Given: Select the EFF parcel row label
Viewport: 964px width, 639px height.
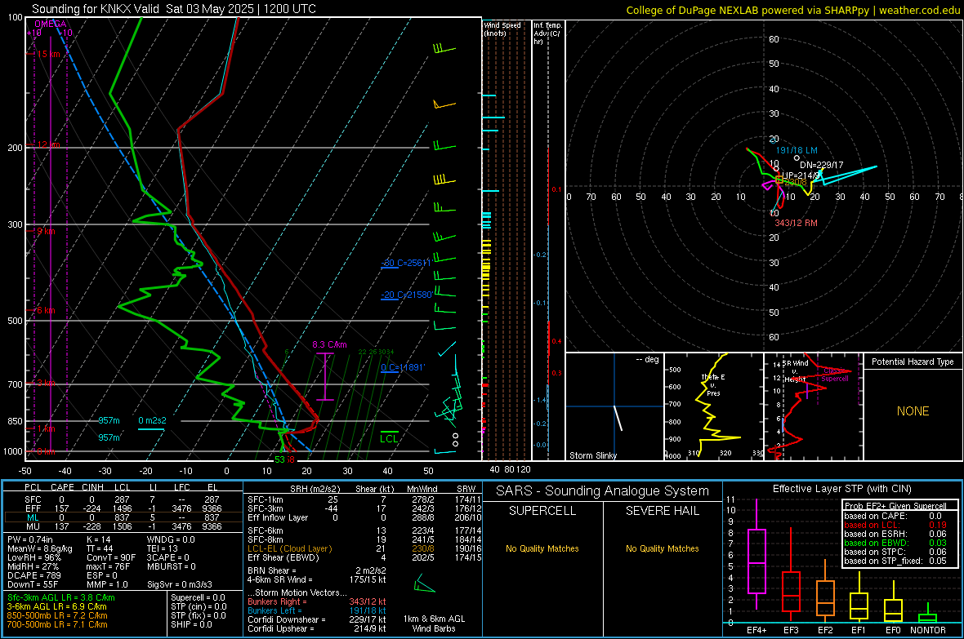Looking at the screenshot, I should (x=33, y=508).
